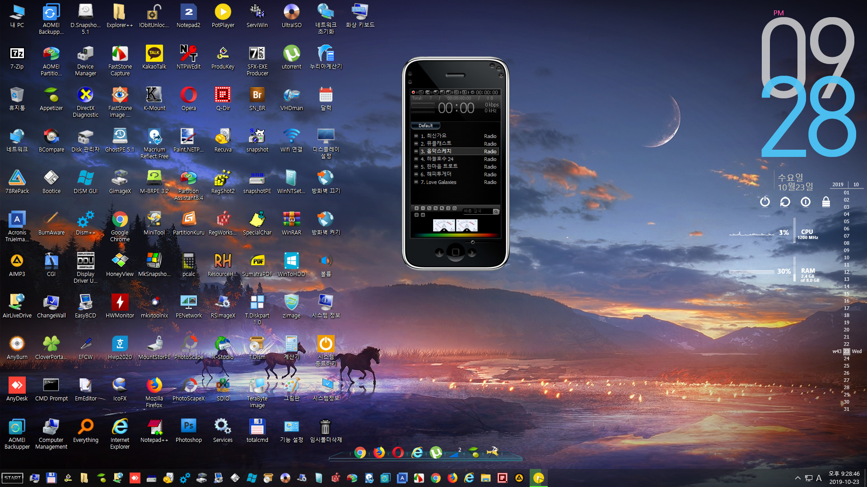Launch Firefox from the bottom dock
This screenshot has height=487, width=867.
(x=379, y=452)
